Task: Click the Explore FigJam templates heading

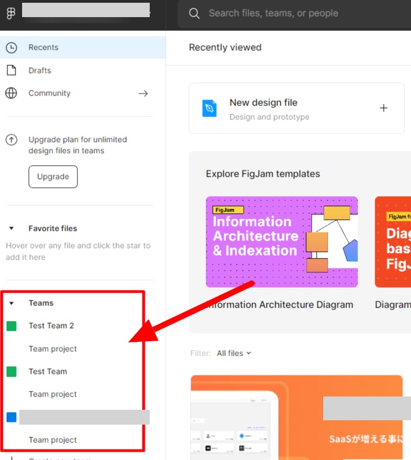Action: pyautogui.click(x=263, y=173)
